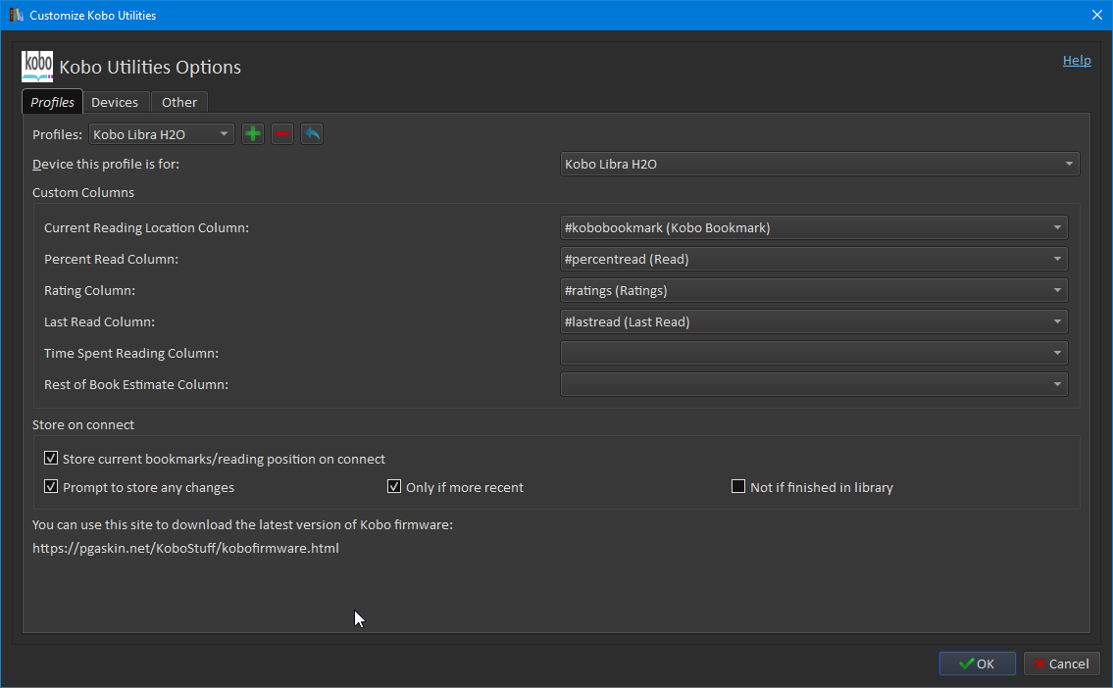Screen dimensions: 1113x688
Task: Click the Profiles: label
Action: pos(58,135)
